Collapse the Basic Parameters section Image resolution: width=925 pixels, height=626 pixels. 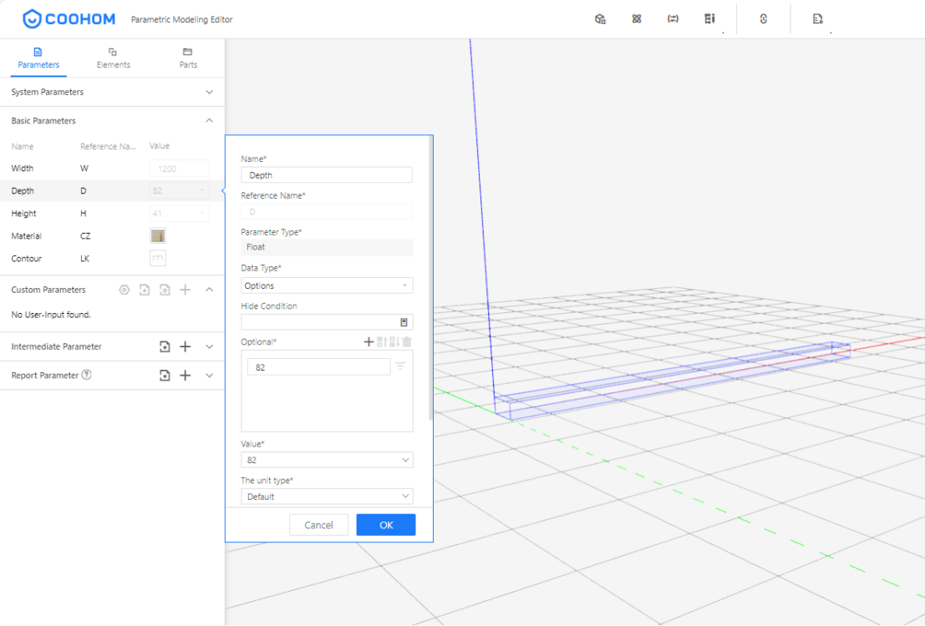[209, 121]
